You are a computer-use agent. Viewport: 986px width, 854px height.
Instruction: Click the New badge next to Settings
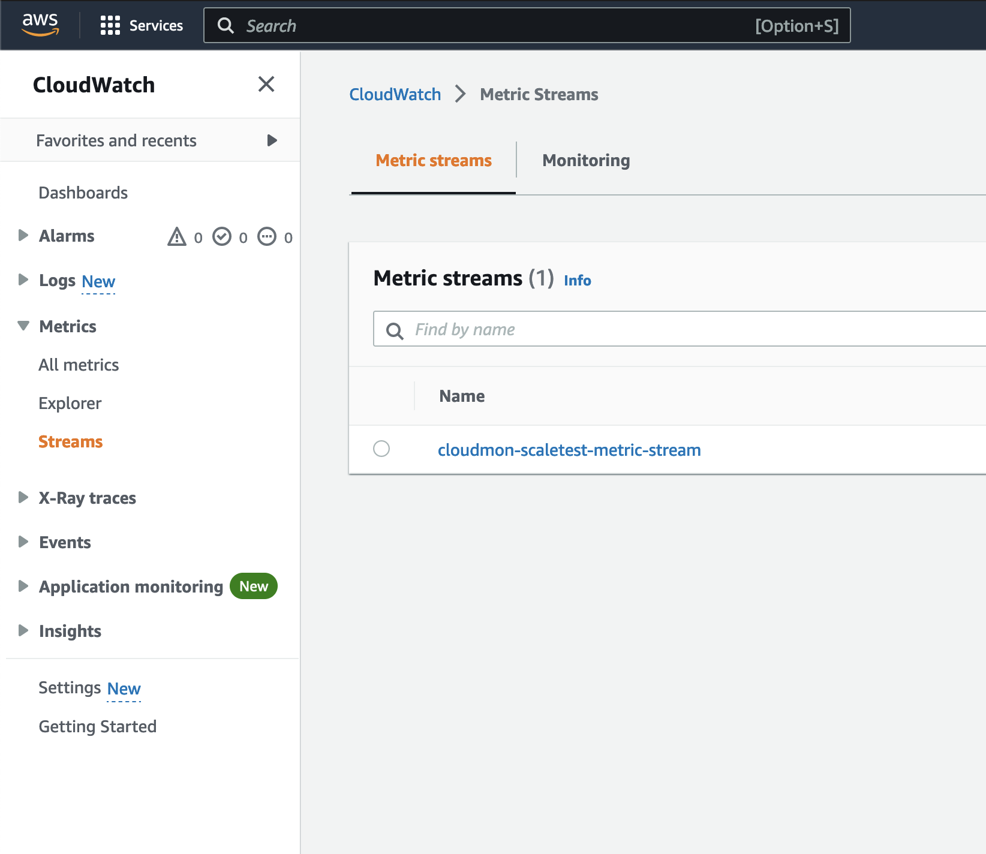click(124, 688)
